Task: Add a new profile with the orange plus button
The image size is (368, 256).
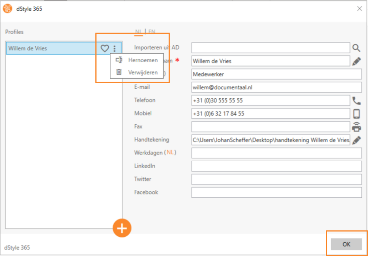Action: (x=122, y=228)
